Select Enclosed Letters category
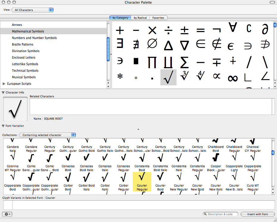Screen dimensions: 277x222 click(x=53, y=57)
